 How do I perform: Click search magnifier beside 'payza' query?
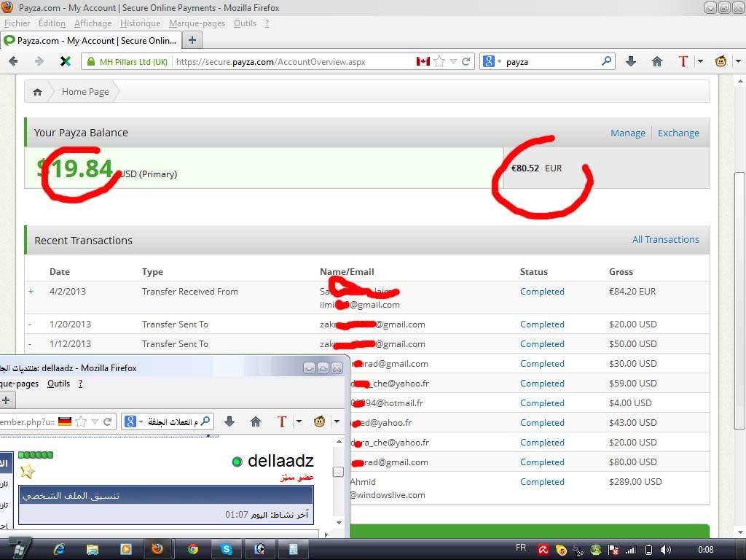[x=606, y=61]
